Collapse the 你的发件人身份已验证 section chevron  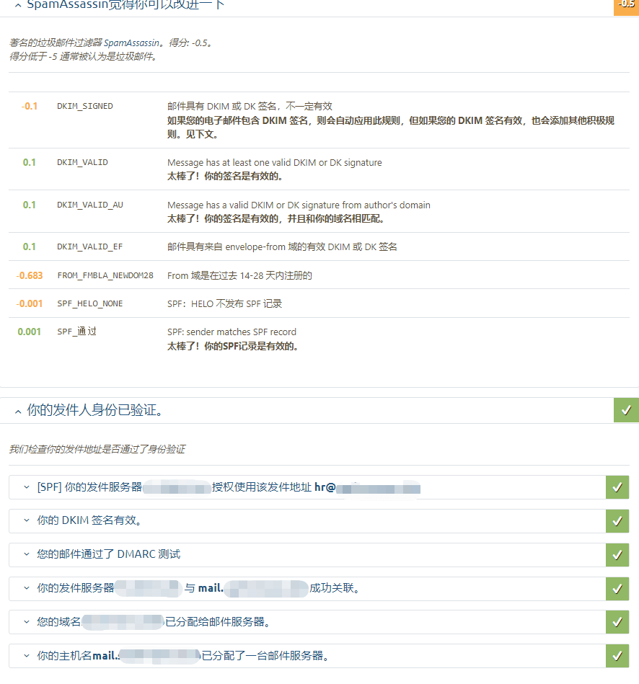coord(18,412)
